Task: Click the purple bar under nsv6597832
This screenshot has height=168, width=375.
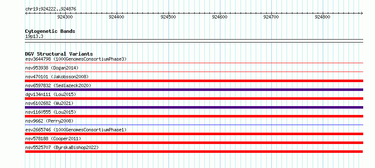Action: pyautogui.click(x=194, y=90)
